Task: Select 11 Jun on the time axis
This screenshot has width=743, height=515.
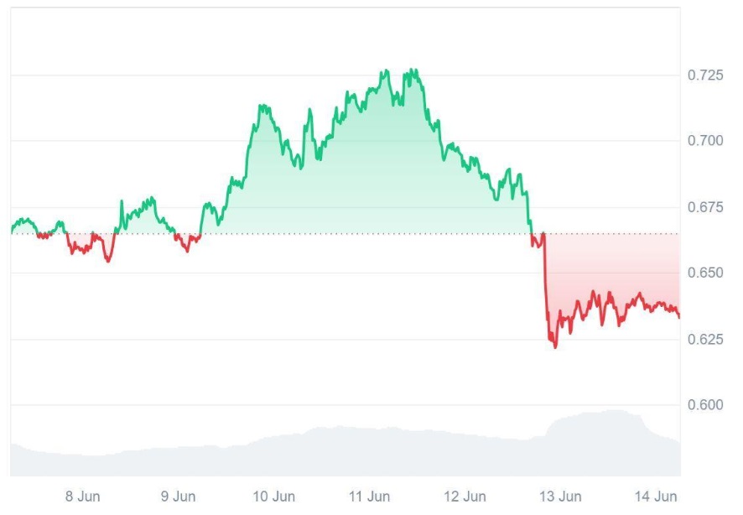Action: click(x=369, y=497)
